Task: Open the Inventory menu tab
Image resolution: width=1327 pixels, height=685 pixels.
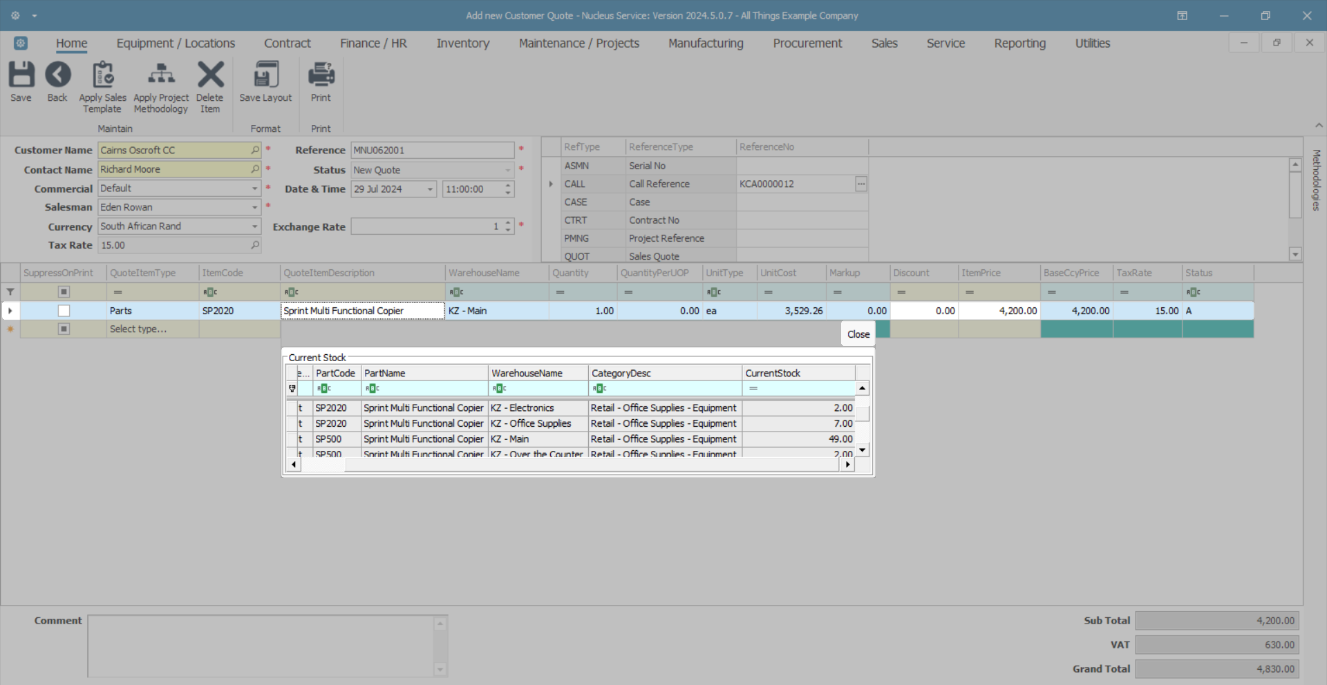Action: pos(462,44)
